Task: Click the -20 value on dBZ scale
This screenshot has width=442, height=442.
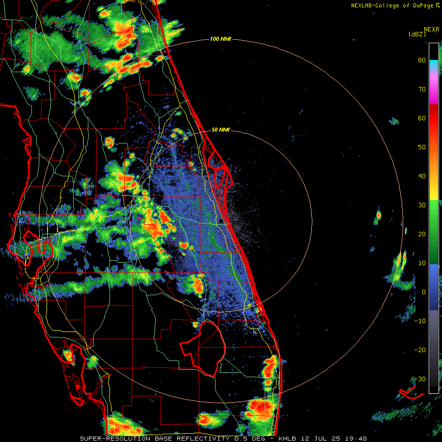Action: 420,350
